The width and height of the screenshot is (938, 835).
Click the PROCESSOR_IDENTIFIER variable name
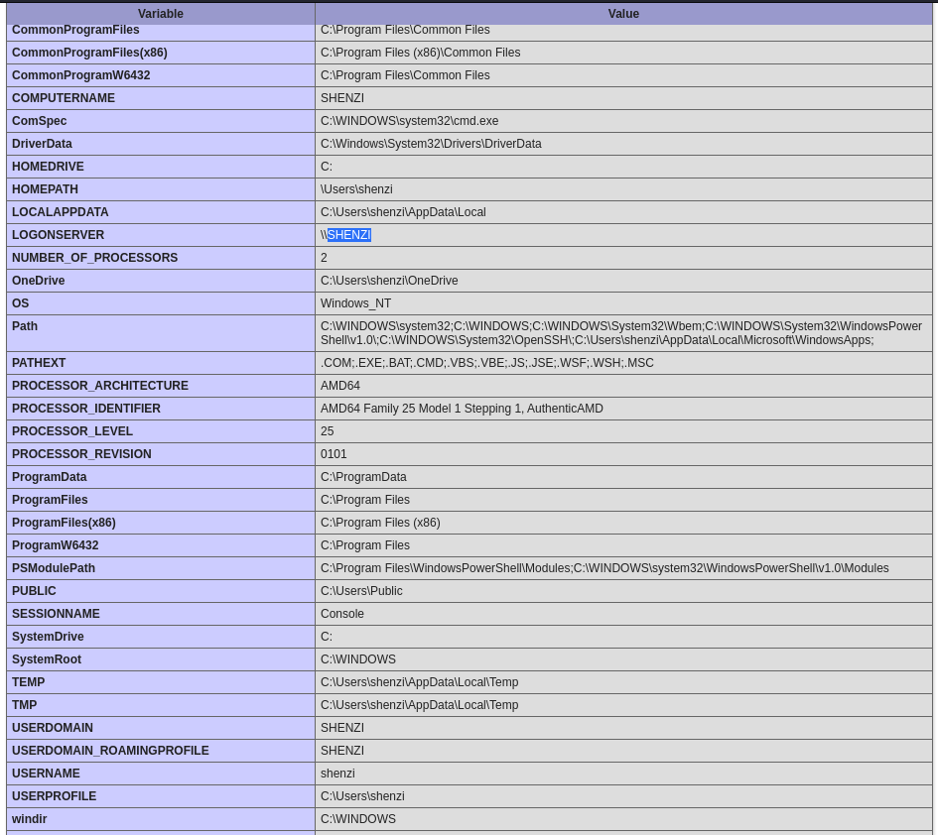click(86, 409)
